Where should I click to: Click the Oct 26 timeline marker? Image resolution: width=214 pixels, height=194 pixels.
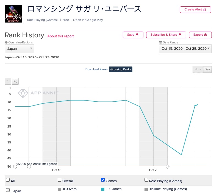[x=167, y=167]
